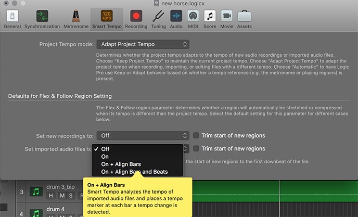Open the Assets settings pane
This screenshot has height=217, width=358.
pyautogui.click(x=244, y=19)
